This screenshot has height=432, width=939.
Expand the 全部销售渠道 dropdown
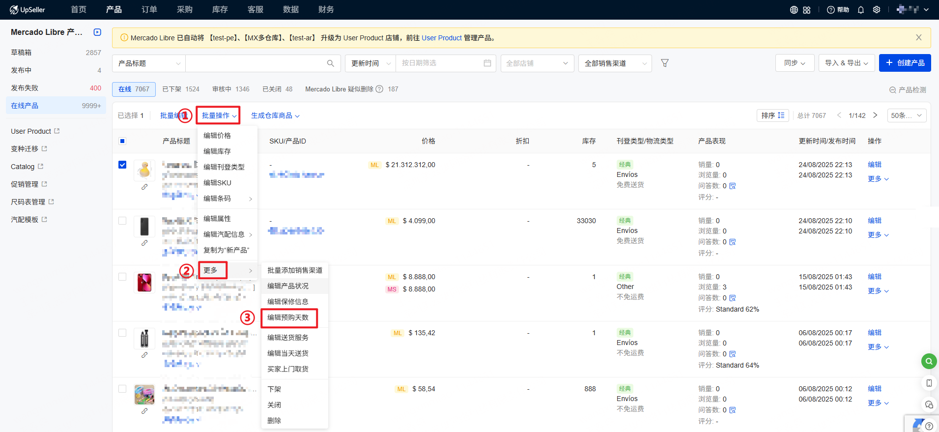tap(615, 63)
